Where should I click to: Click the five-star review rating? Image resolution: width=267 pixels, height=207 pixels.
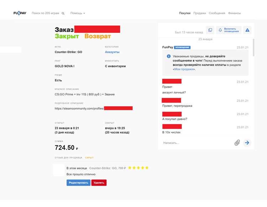click(138, 168)
